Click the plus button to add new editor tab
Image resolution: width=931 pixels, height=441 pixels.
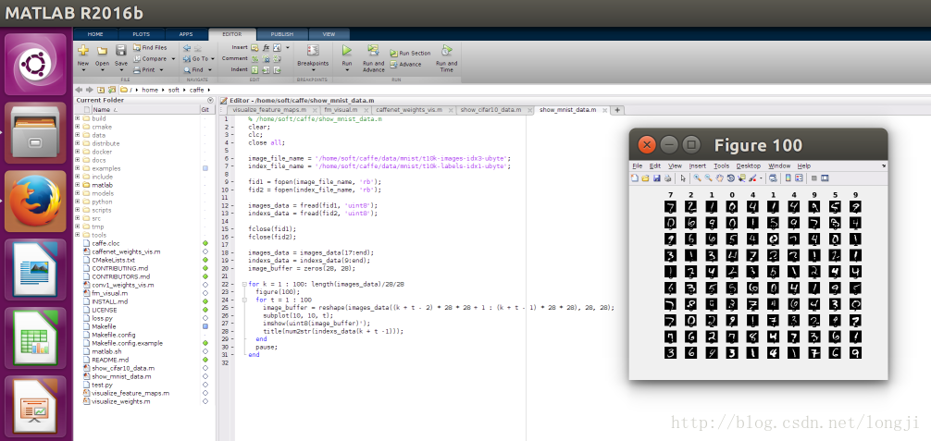click(617, 110)
